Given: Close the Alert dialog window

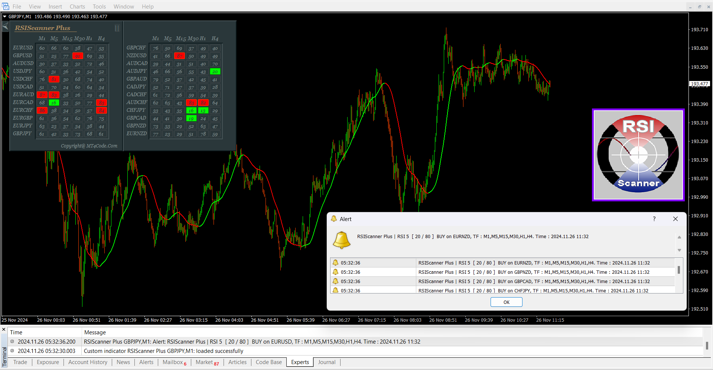Looking at the screenshot, I should click(x=675, y=219).
